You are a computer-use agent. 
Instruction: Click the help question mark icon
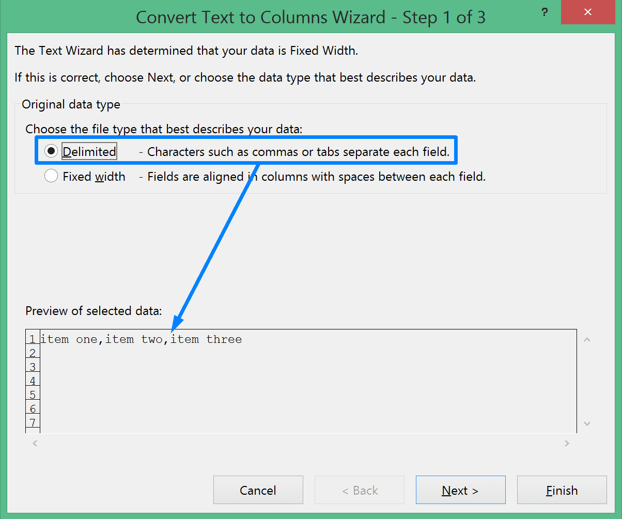pos(544,12)
